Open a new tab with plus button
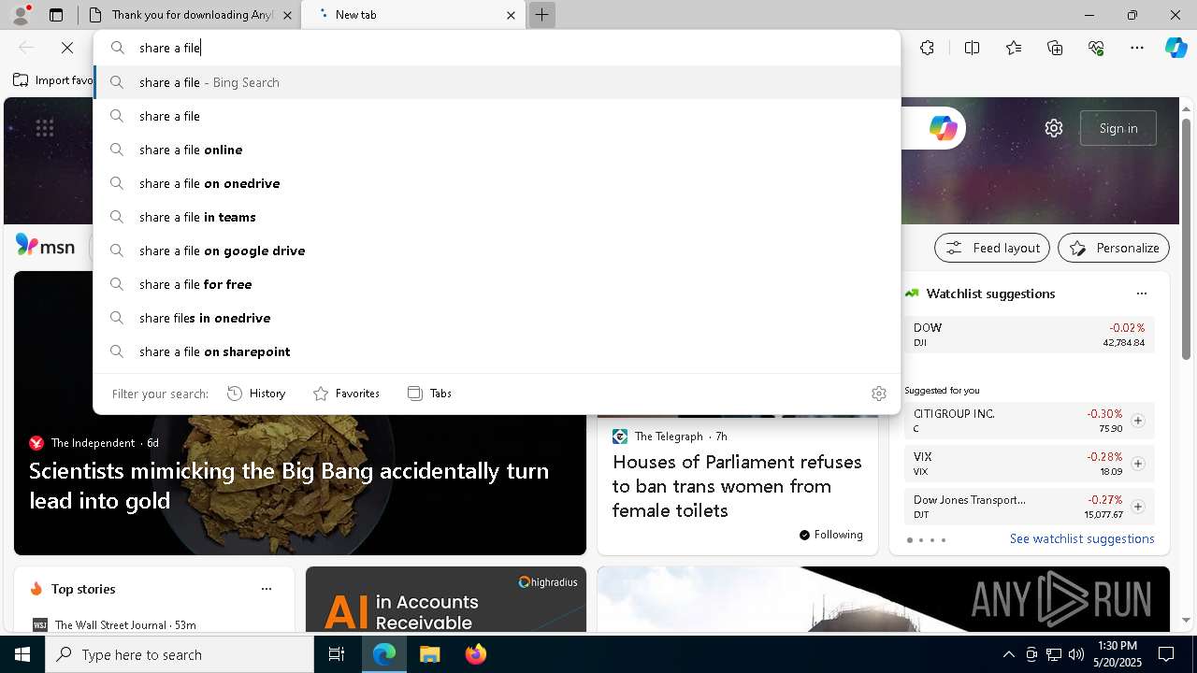 [541, 15]
